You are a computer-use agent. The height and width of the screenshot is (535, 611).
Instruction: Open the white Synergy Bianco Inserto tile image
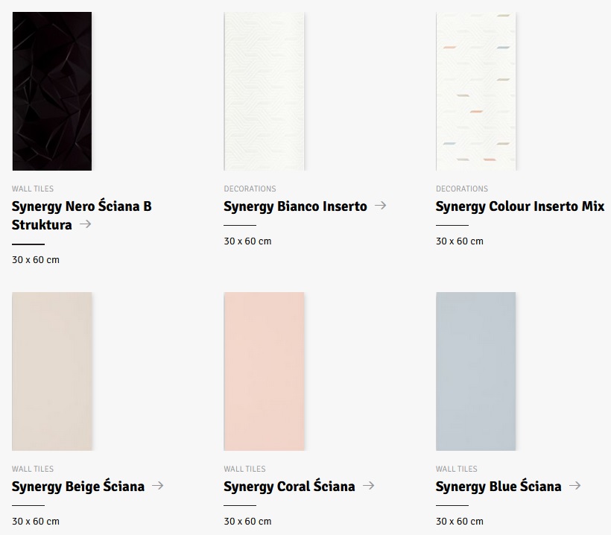[x=264, y=91]
